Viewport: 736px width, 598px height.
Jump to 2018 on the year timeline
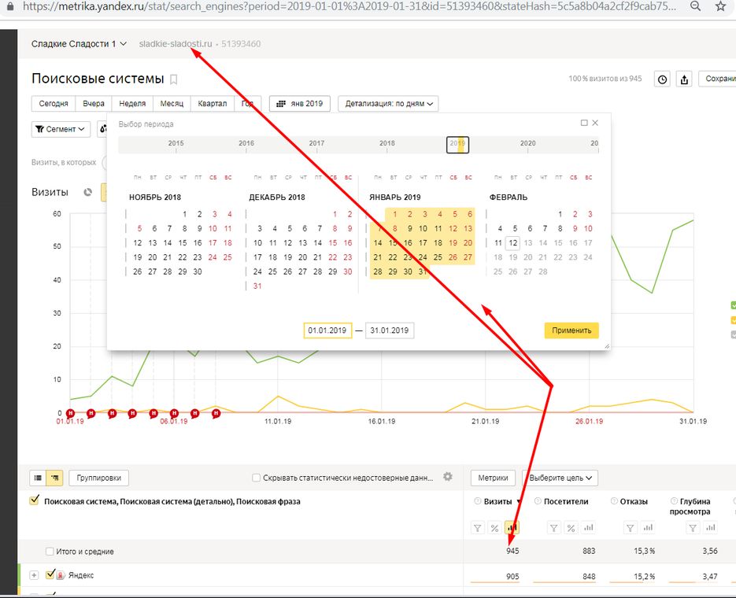tap(387, 143)
